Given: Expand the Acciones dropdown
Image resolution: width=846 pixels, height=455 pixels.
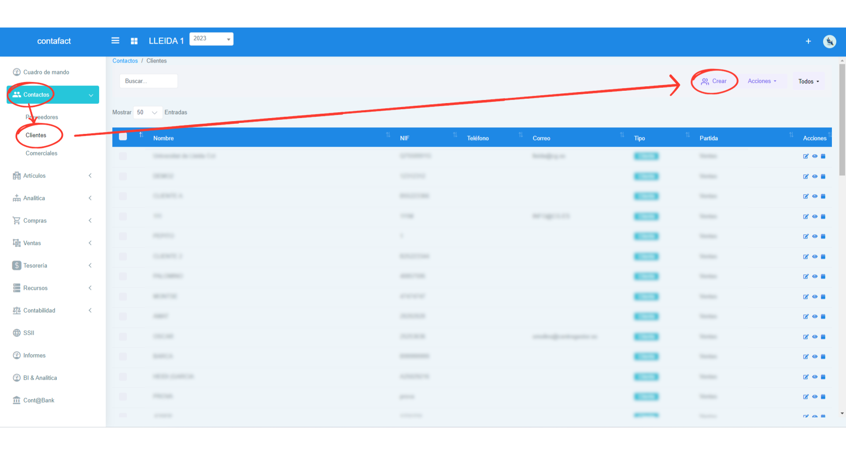Looking at the screenshot, I should [x=762, y=81].
